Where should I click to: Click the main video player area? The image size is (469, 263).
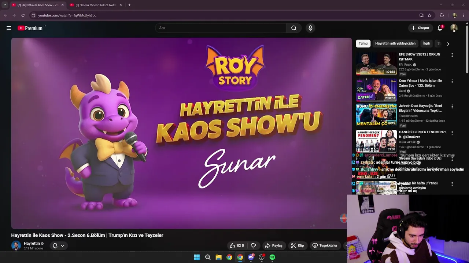[181, 133]
